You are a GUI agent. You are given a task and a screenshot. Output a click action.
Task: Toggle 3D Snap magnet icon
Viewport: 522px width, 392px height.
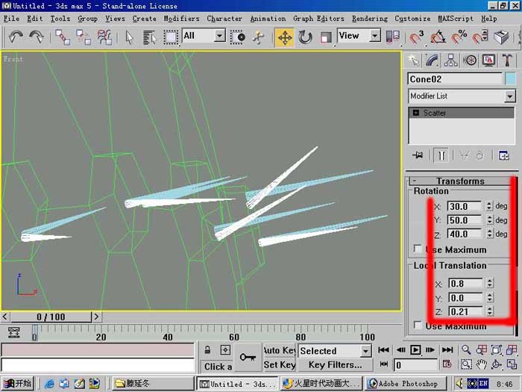click(x=416, y=37)
